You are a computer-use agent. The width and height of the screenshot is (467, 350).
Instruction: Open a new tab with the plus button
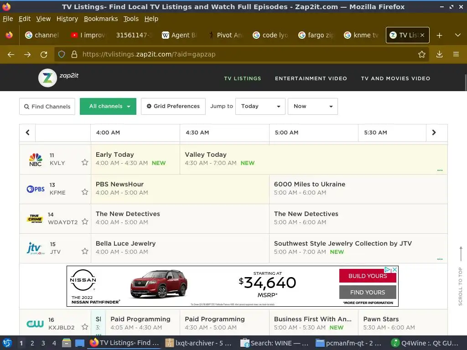(439, 35)
